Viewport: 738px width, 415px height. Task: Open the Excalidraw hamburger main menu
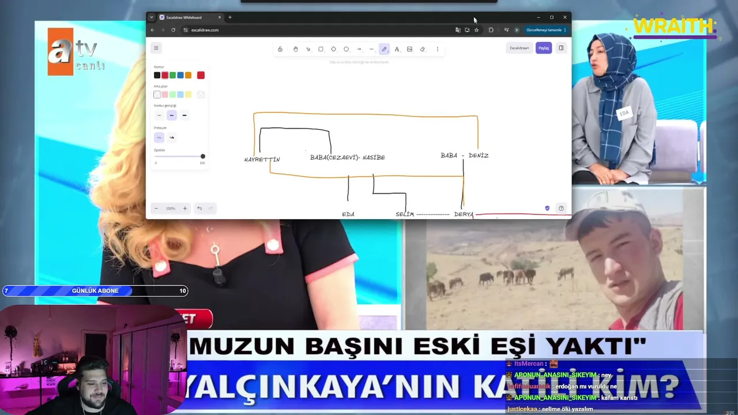coord(156,48)
